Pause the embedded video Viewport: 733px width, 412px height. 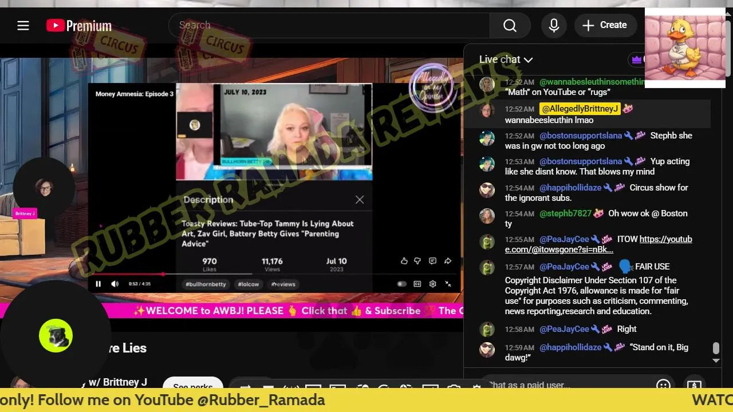tap(98, 284)
